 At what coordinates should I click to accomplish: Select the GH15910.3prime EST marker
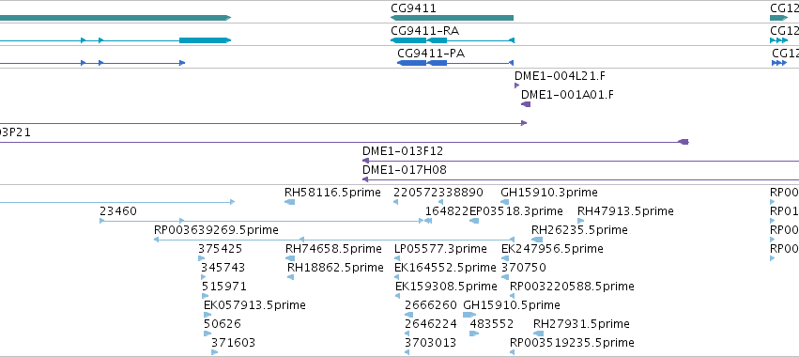tap(505, 202)
